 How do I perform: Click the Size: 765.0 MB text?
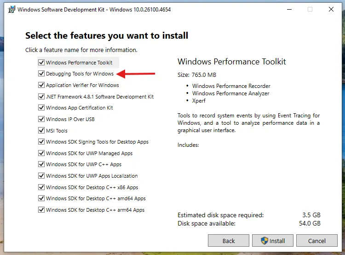tap(197, 75)
